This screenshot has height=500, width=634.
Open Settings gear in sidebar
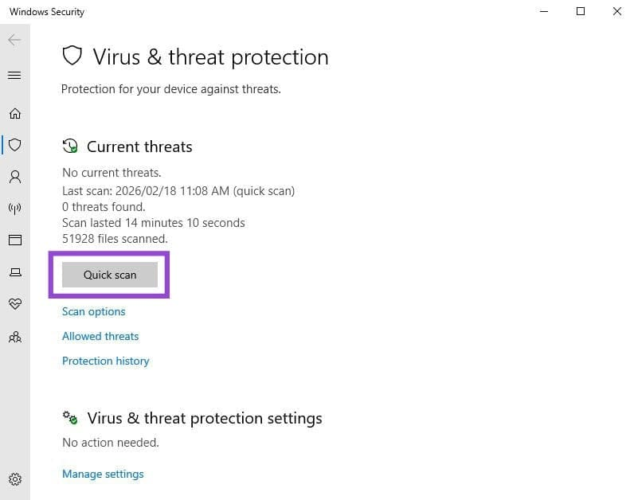click(x=14, y=479)
